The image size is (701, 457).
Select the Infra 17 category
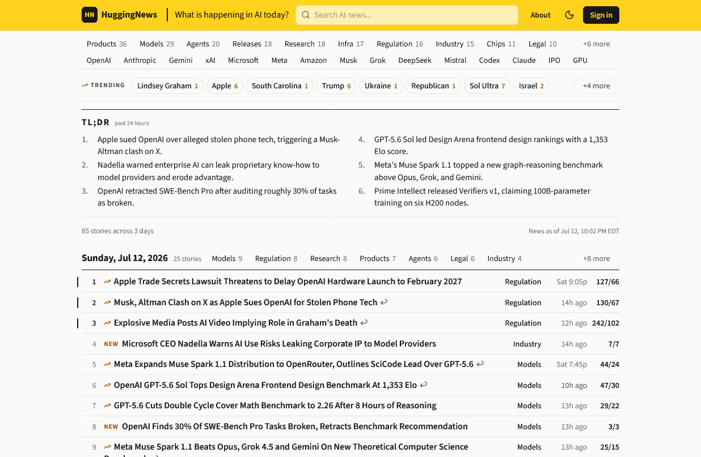coord(351,44)
